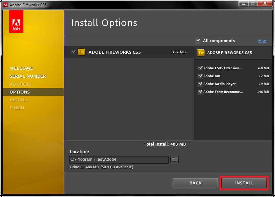Click the Adobe Fireworks icon in the title bar
Screen dimensions: 275x197
point(5,5)
